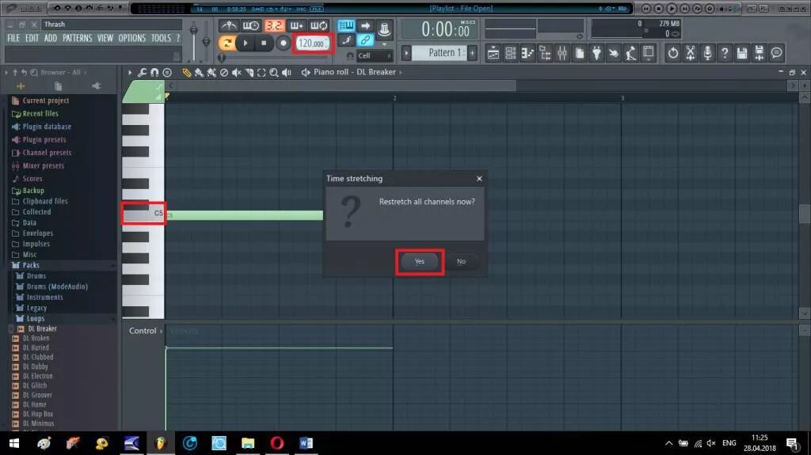Save the project with floppy icon
Screen dimensions: 811x455
click(x=741, y=53)
